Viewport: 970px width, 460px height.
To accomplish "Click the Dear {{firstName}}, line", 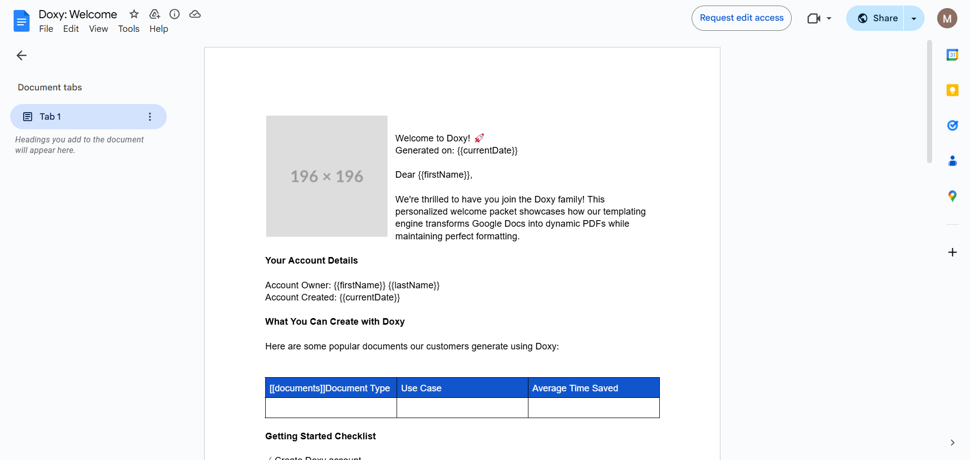I will [x=433, y=175].
